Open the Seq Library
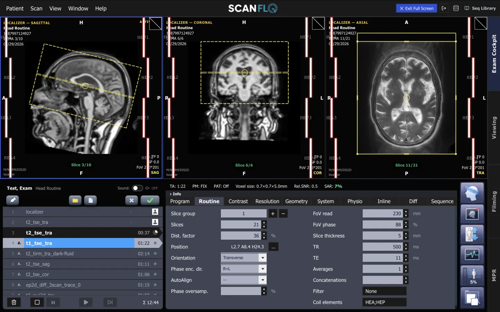This screenshot has width=500, height=312. click(x=480, y=8)
